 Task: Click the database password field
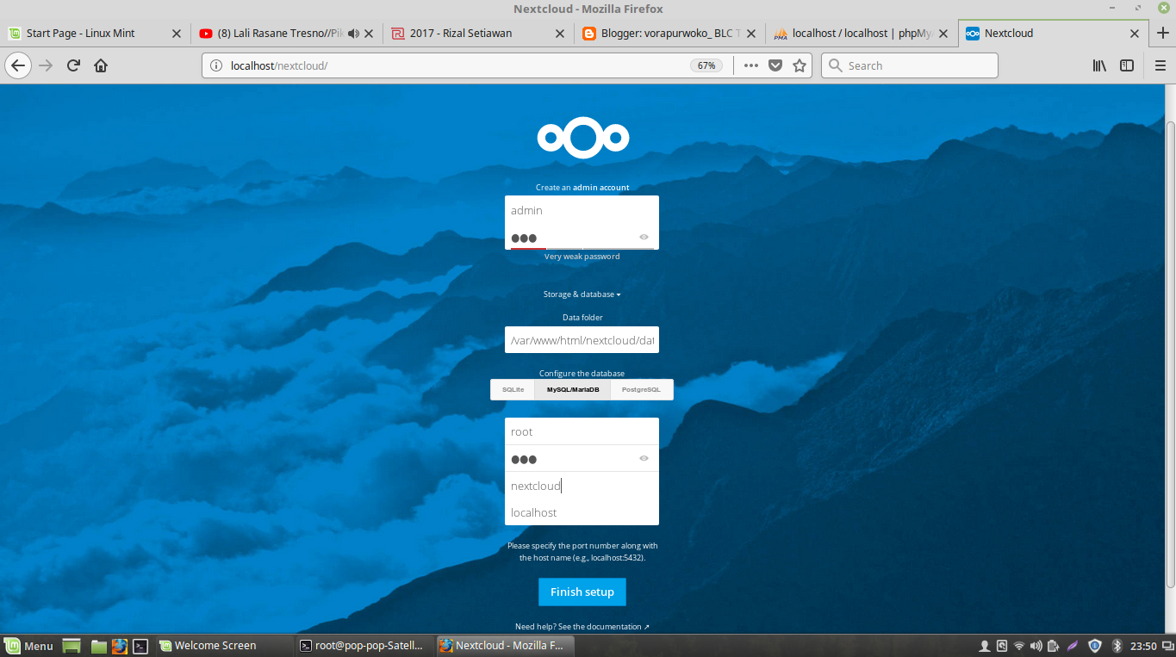click(582, 458)
